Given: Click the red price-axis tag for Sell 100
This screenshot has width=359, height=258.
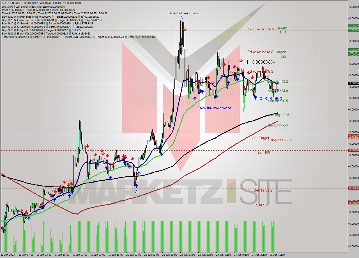Looking at the screenshot, I should [353, 150].
